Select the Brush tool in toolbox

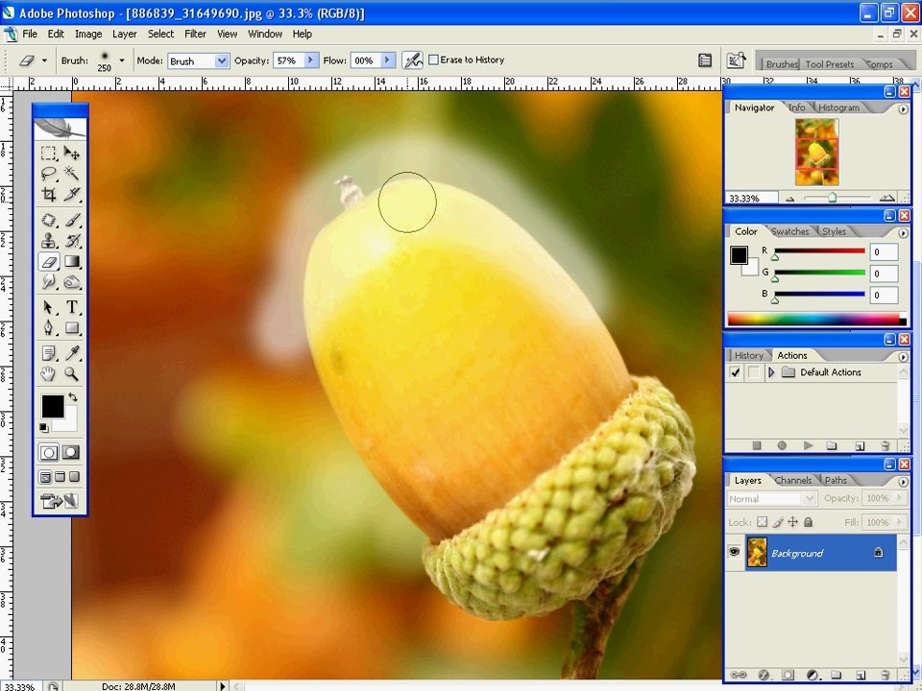click(72, 221)
